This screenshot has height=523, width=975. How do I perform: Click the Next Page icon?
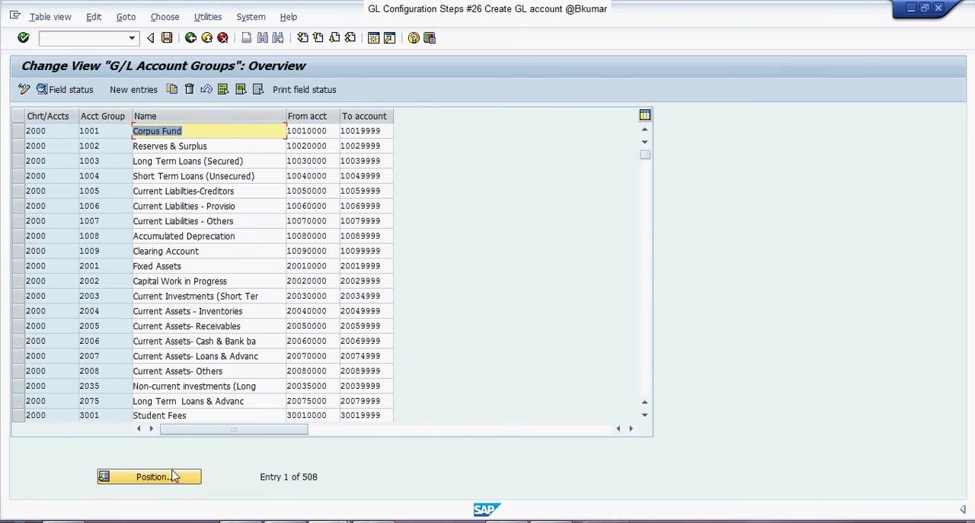334,38
